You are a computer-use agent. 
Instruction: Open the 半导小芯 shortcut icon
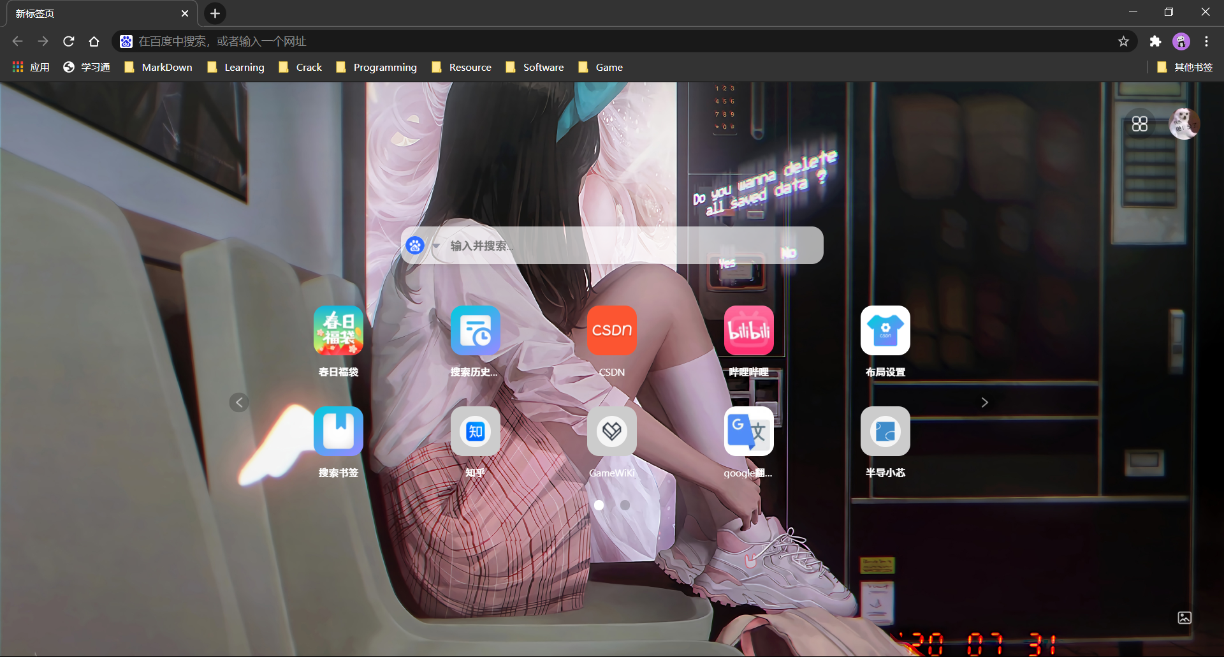point(885,431)
